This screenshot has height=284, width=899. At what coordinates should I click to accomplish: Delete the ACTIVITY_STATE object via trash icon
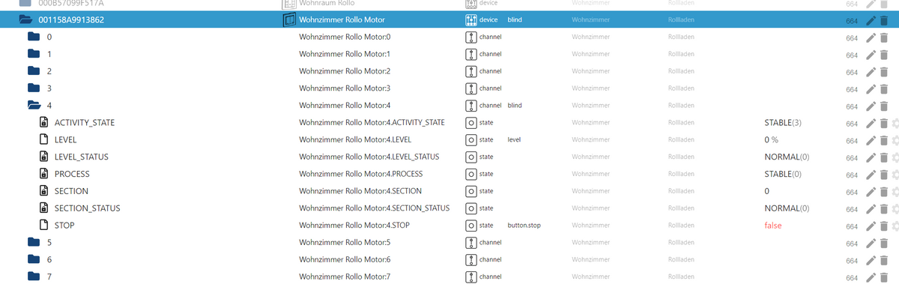(x=883, y=124)
